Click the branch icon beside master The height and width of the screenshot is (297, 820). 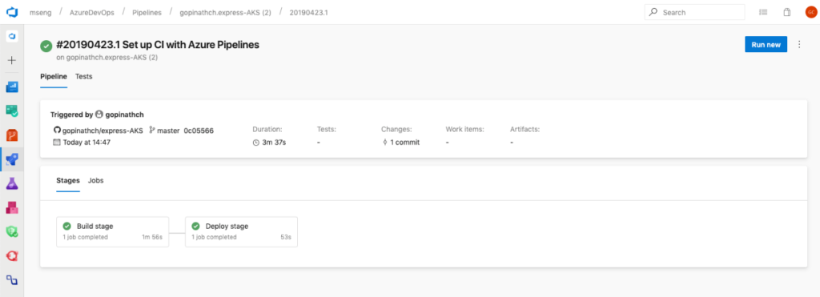coord(152,130)
